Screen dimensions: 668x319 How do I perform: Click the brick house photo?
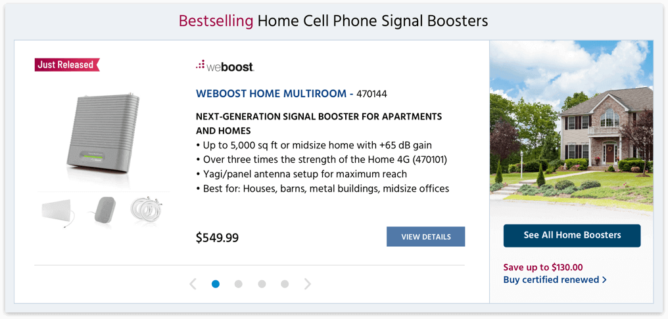[571, 129]
